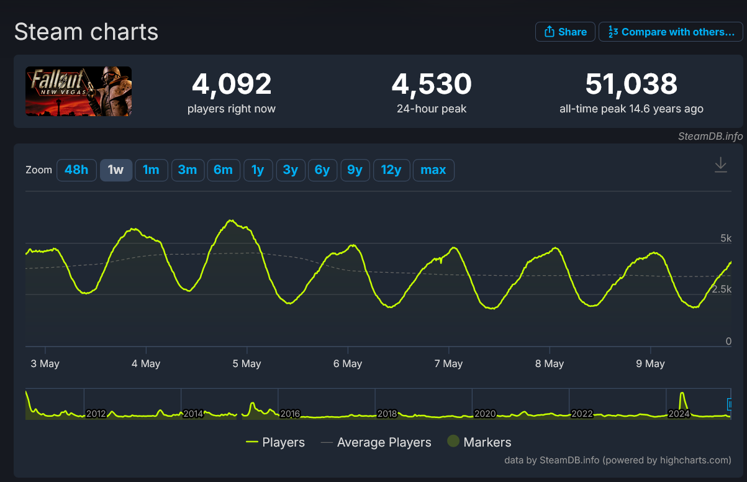Select the 1w zoom range
Image resolution: width=747 pixels, height=482 pixels.
pyautogui.click(x=116, y=170)
